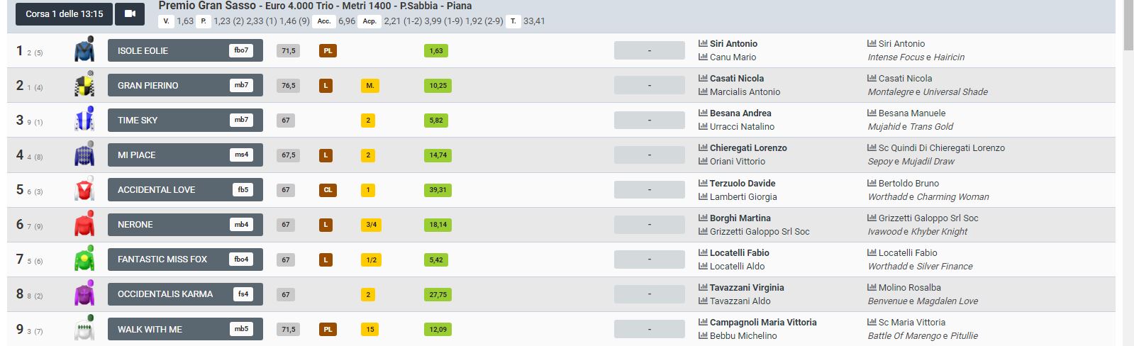
Task: Click the blue jockey silk for Isole Eolie
Action: (x=84, y=50)
